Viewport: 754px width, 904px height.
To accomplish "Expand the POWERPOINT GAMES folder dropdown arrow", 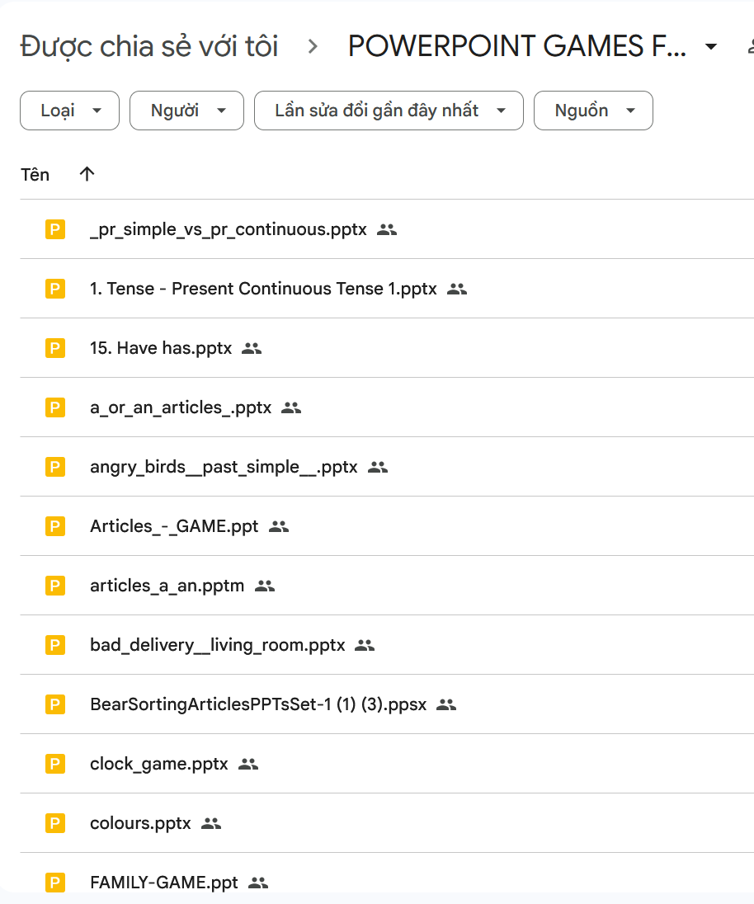I will coord(711,47).
